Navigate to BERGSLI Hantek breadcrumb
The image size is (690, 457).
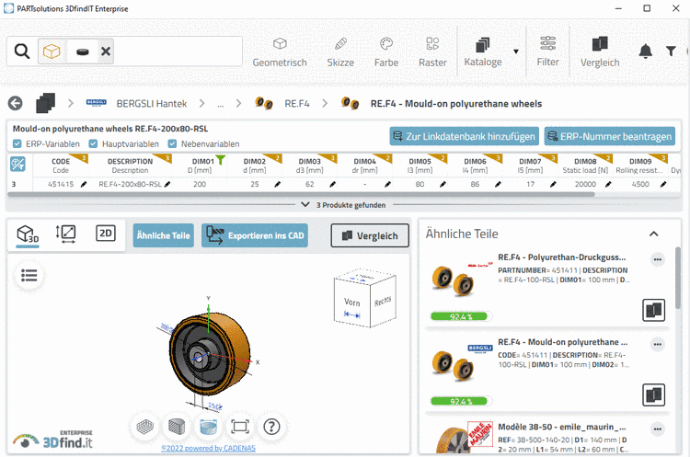[x=152, y=104]
